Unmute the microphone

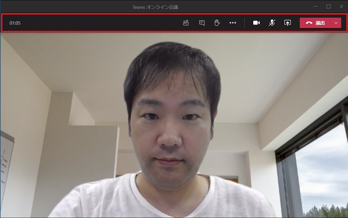(272, 22)
